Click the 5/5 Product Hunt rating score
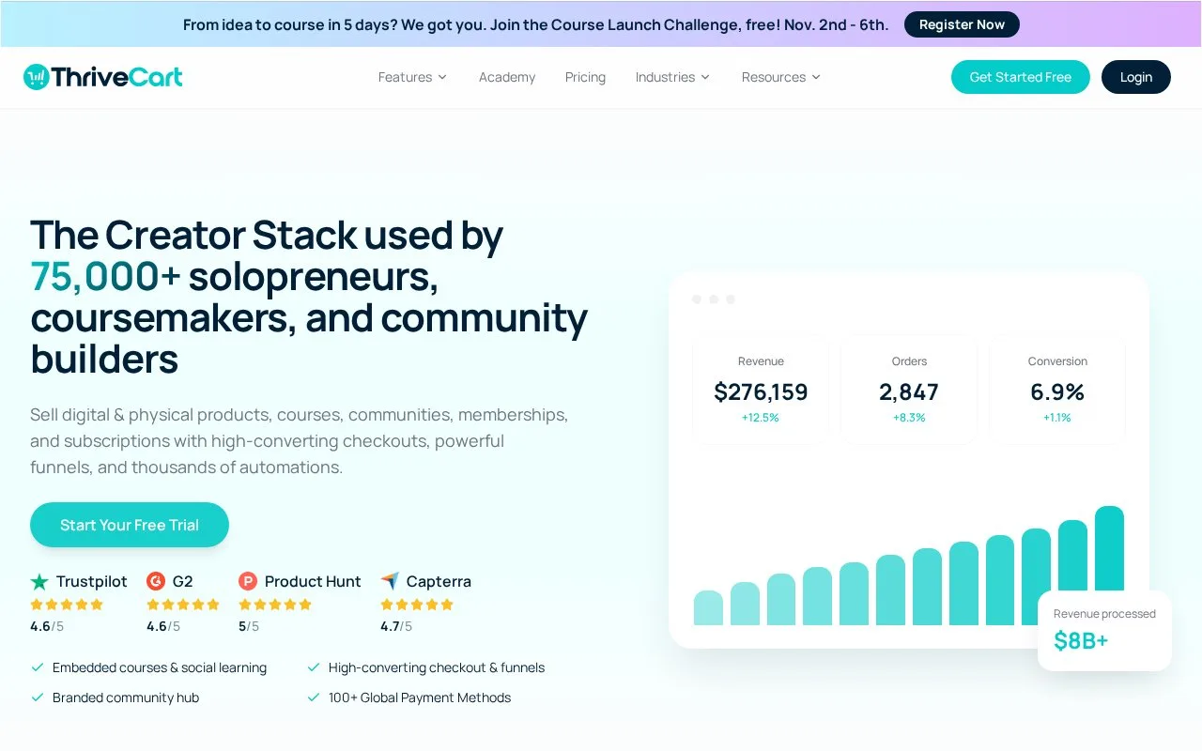 249,626
